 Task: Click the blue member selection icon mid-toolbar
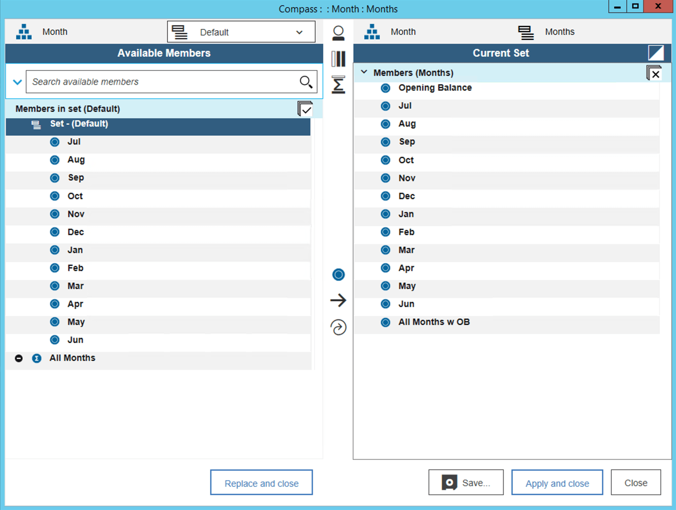[338, 274]
